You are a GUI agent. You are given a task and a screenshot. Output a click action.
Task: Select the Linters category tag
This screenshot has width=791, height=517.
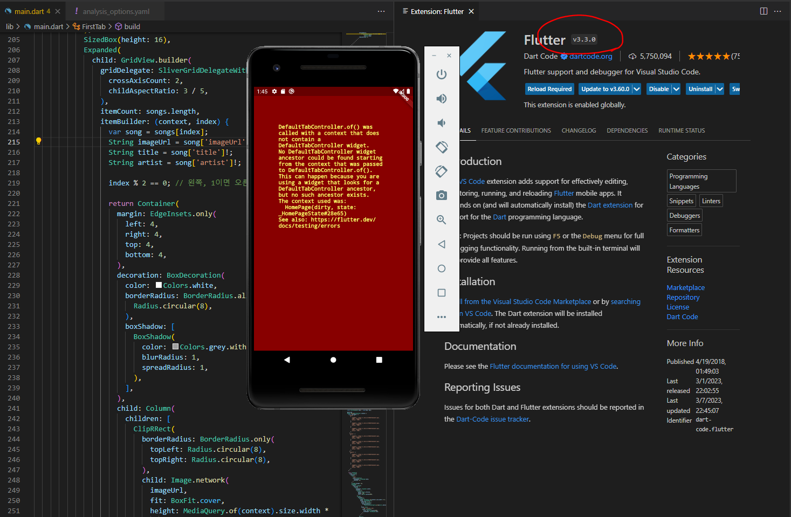coord(711,201)
